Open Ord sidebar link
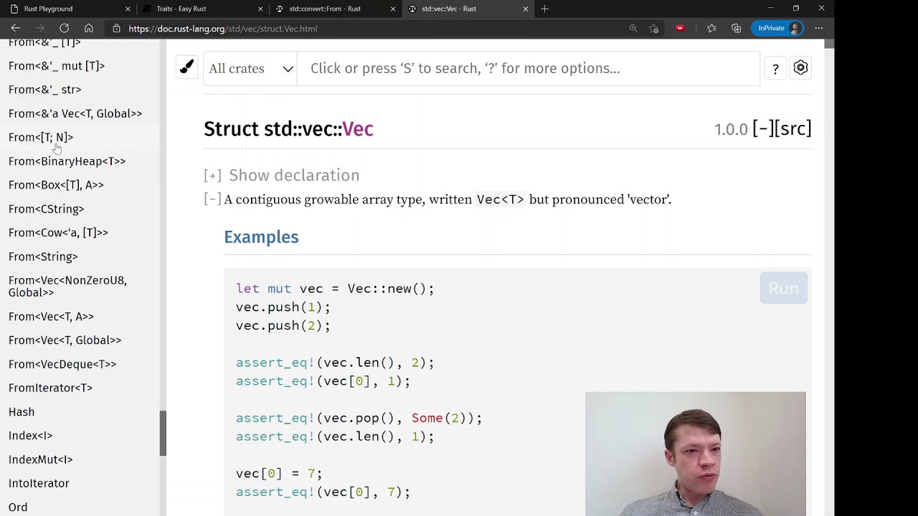Viewport: 918px width, 516px height. [x=18, y=507]
